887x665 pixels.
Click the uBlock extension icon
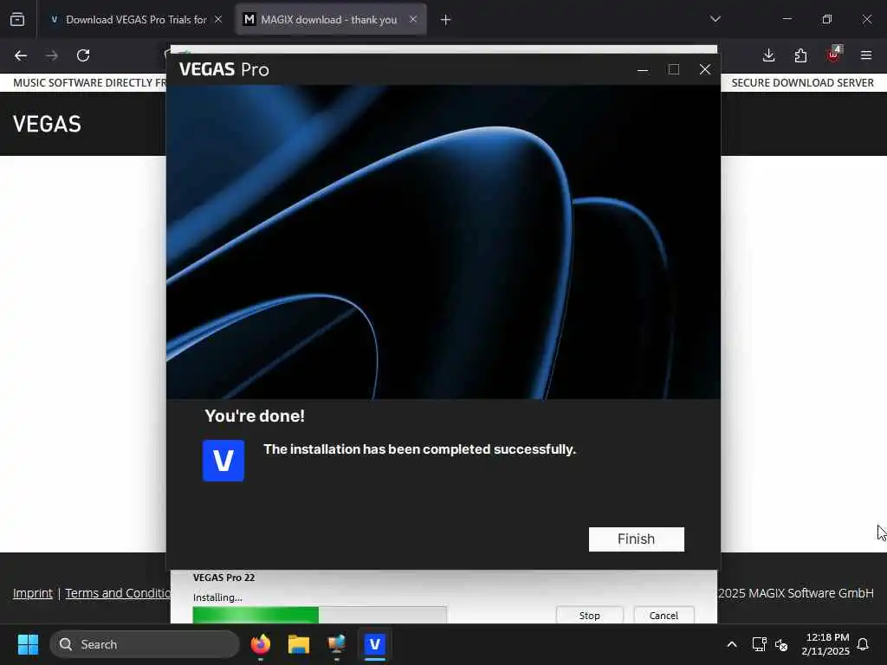pos(833,55)
